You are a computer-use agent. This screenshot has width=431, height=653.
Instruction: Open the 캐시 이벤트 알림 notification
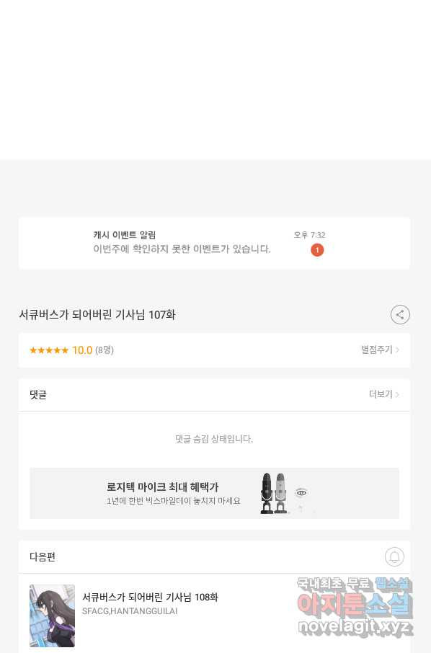(x=215, y=243)
